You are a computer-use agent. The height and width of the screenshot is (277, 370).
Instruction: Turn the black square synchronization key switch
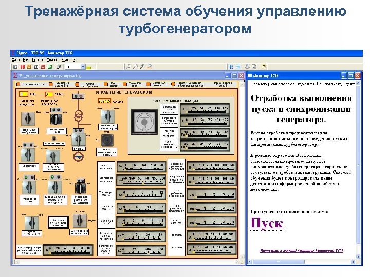coord(107,141)
